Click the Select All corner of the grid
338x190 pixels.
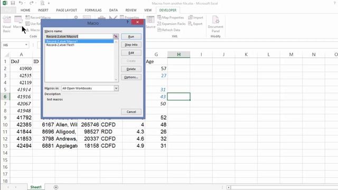pos(6,54)
